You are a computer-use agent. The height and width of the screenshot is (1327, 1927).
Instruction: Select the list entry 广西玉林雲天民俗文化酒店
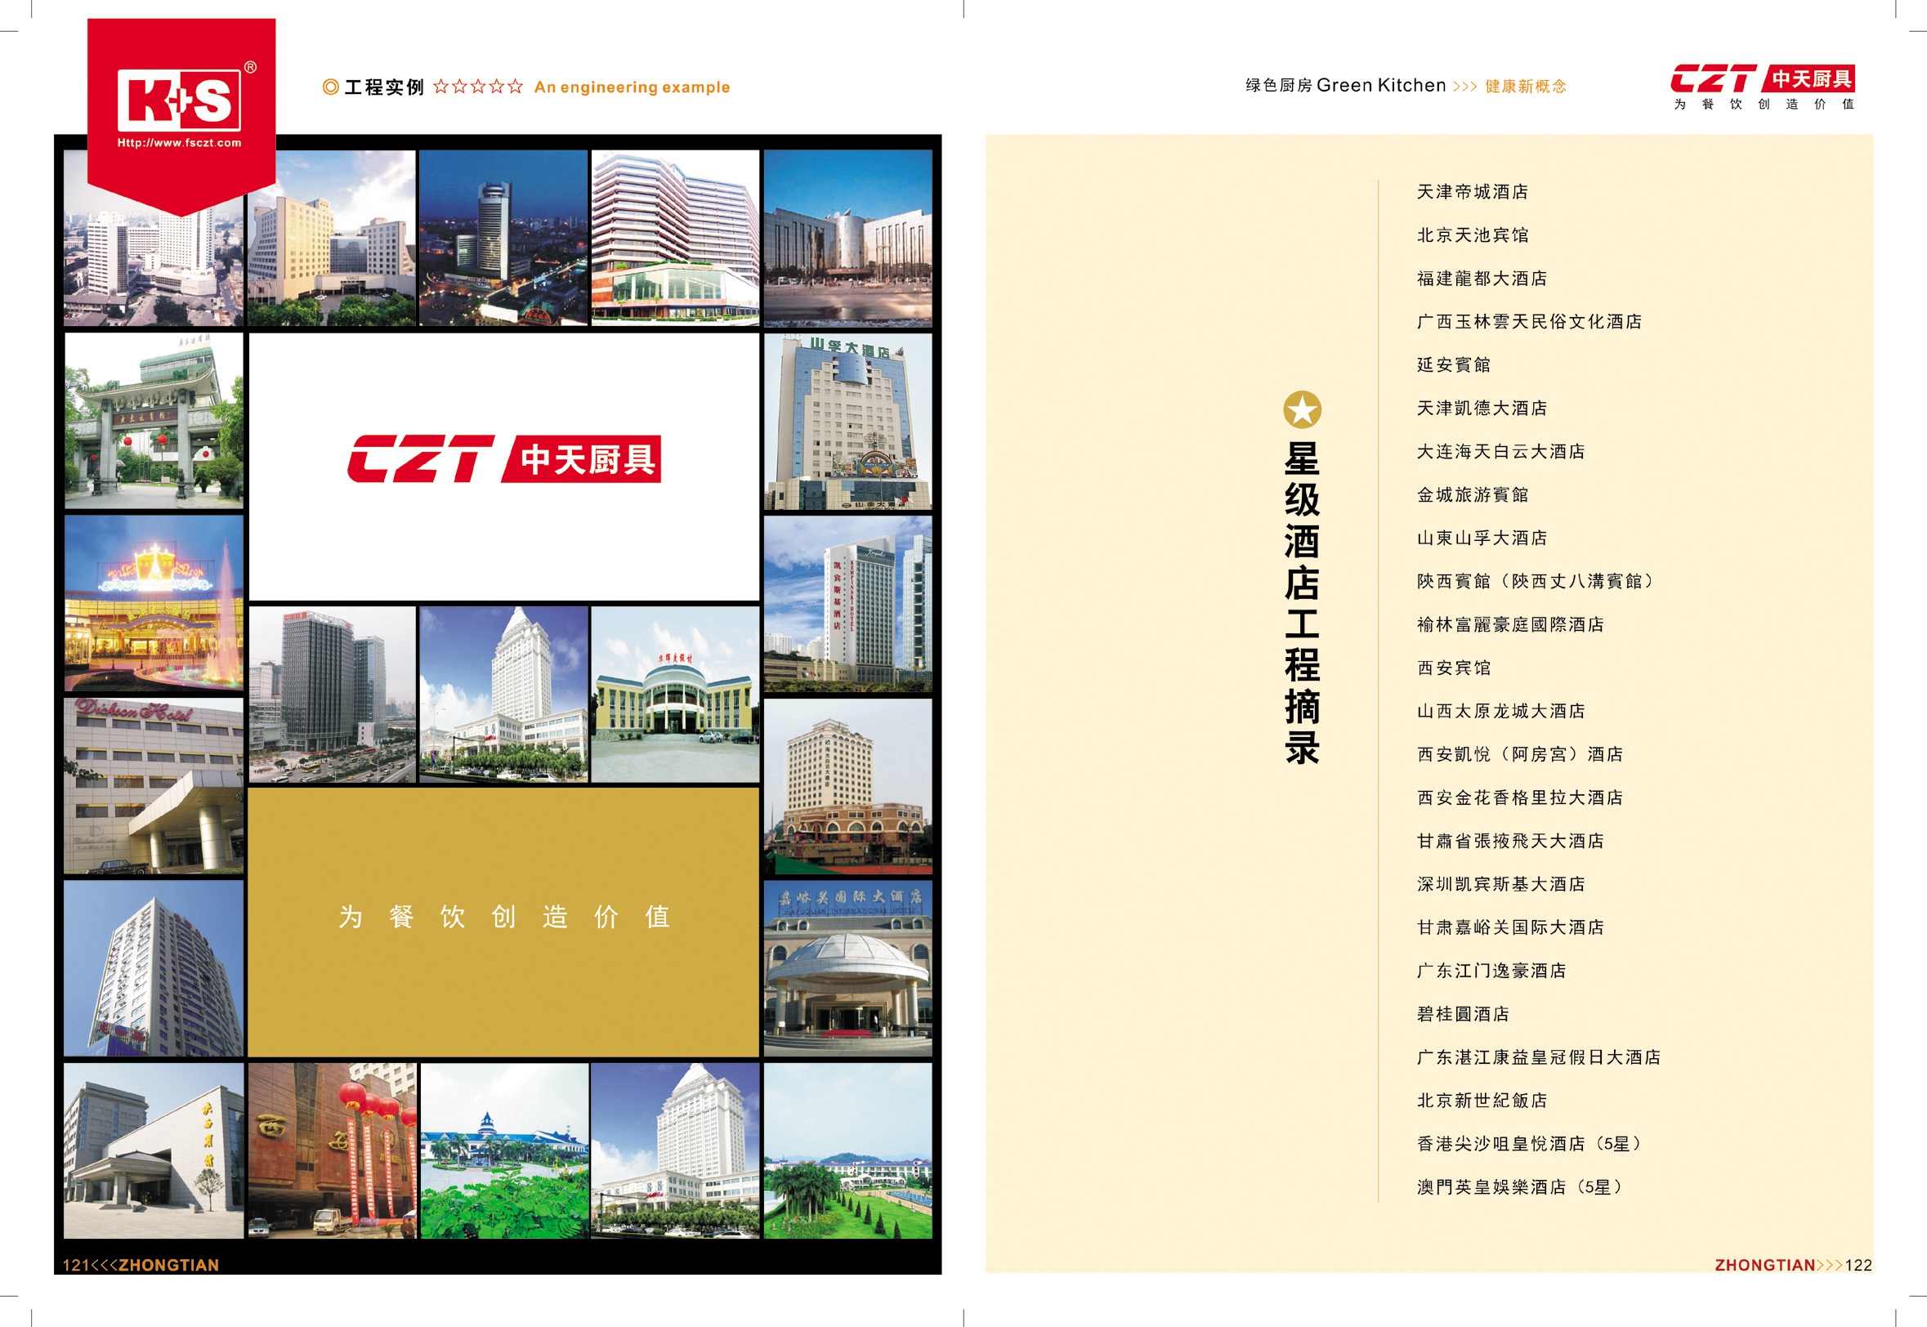point(1530,322)
